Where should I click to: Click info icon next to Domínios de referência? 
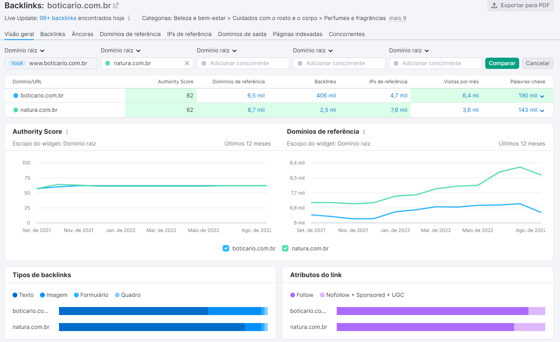coord(364,132)
